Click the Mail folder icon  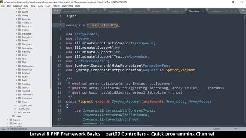(20, 62)
